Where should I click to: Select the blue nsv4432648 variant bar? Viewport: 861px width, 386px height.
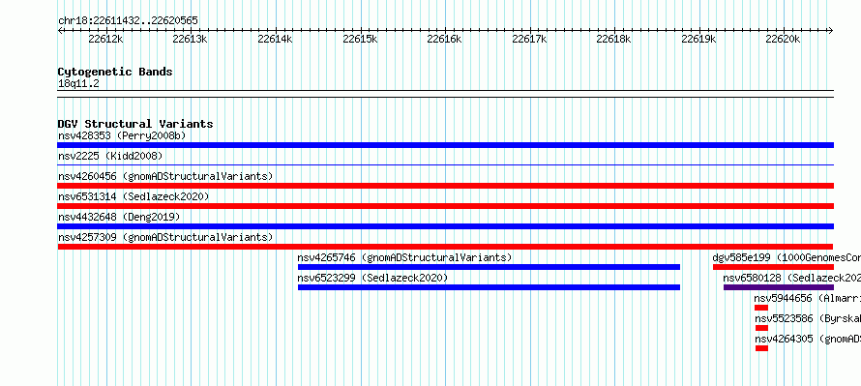pyautogui.click(x=445, y=226)
